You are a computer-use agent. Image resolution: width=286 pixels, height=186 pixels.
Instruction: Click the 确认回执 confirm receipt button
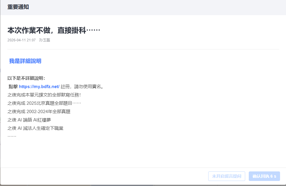(x=264, y=176)
